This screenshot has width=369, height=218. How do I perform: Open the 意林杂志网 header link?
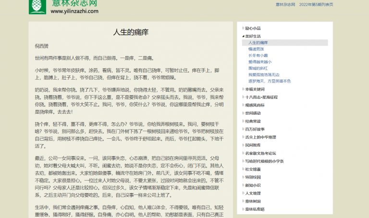285,4
